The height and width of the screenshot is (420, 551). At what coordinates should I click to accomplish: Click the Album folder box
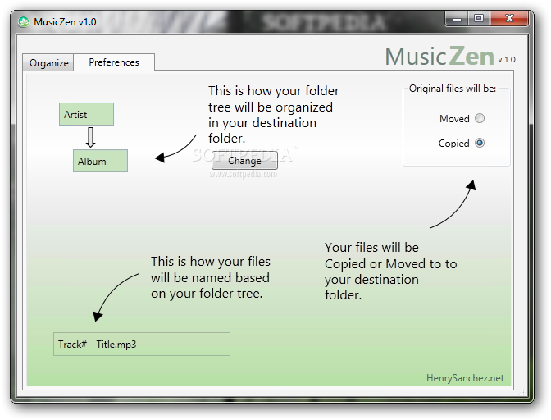100,161
